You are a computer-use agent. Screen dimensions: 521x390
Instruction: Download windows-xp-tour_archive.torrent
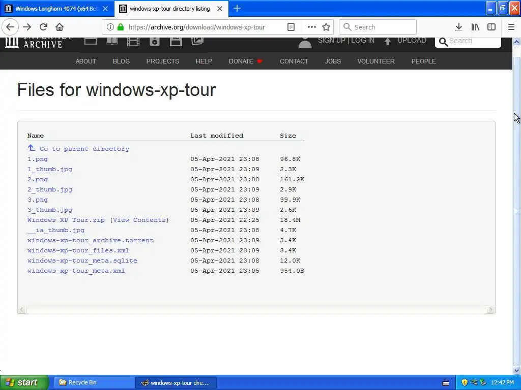click(91, 240)
